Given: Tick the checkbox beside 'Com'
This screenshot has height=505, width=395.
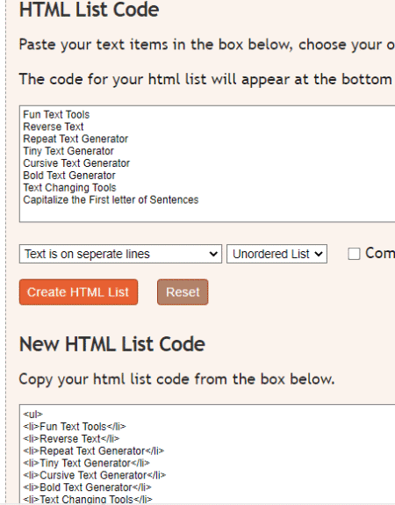Looking at the screenshot, I should tap(354, 254).
